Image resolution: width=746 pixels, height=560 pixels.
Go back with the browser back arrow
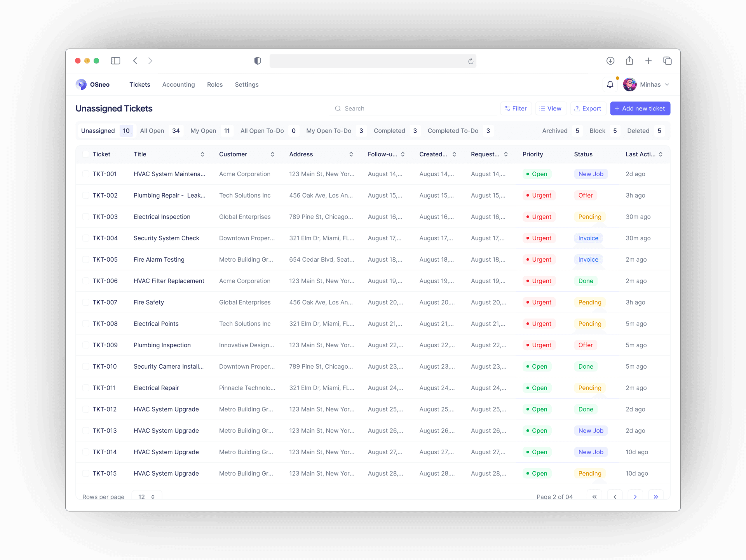pyautogui.click(x=135, y=61)
